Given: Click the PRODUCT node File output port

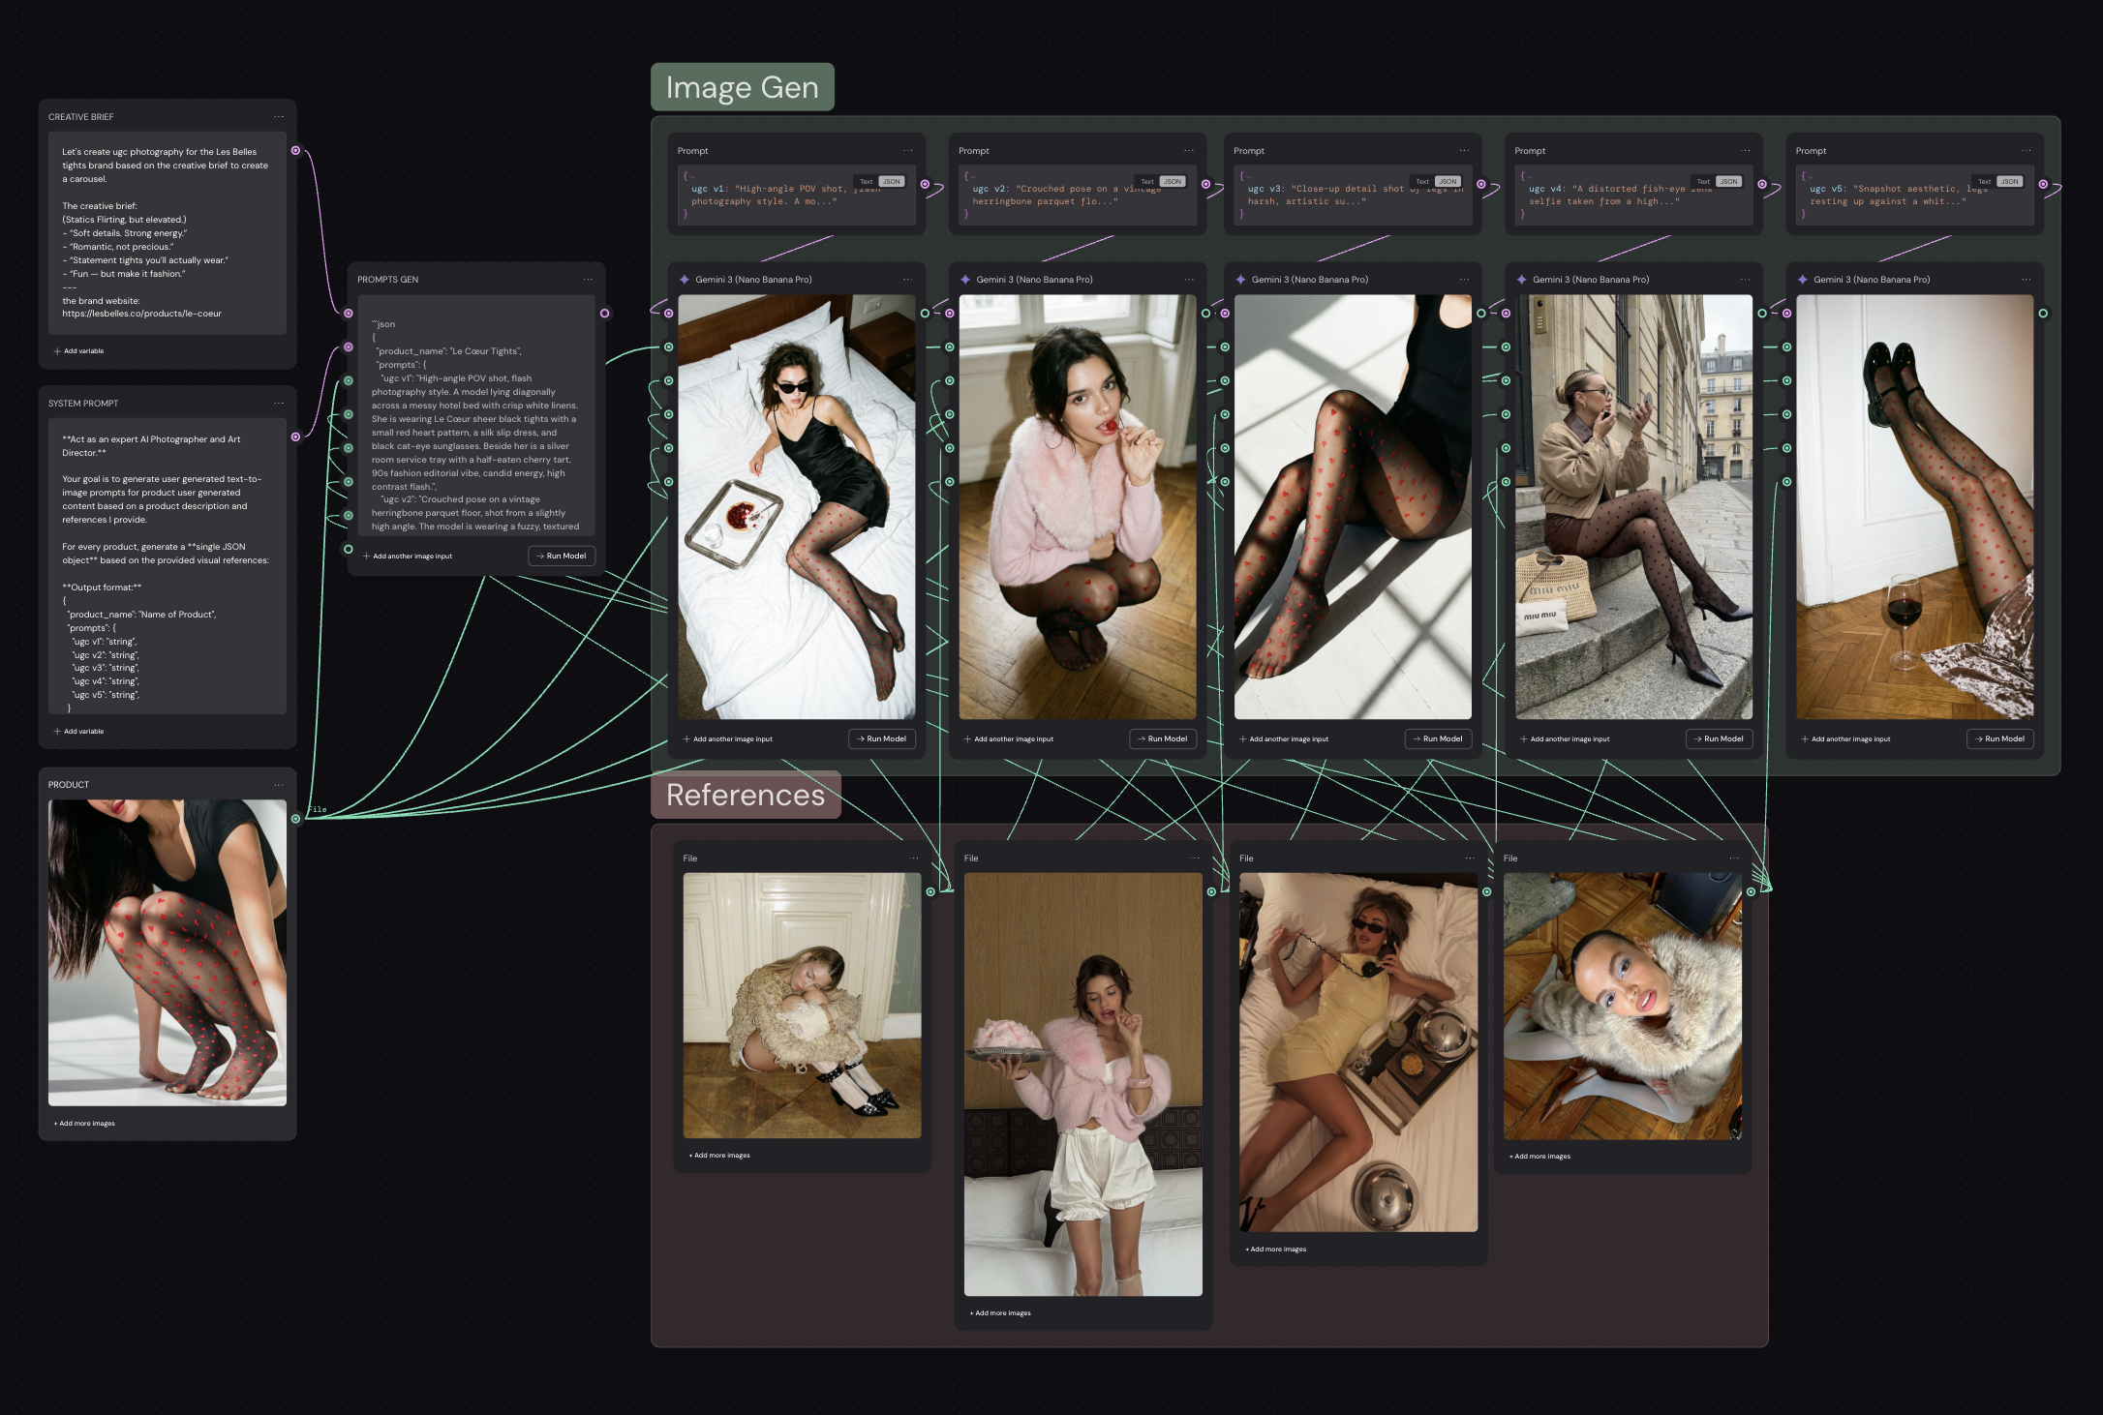Looking at the screenshot, I should click(295, 819).
